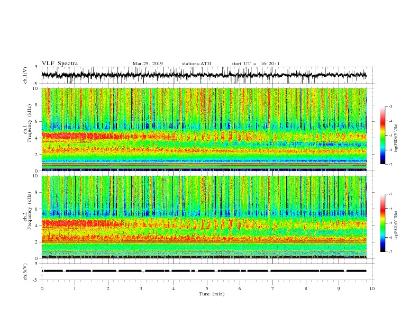Click the ch.2 colorbar "log(PSD)(V²/Hz)" label
419x324 pixels.
(396, 225)
